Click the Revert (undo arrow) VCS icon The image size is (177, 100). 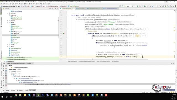(x=160, y=6)
